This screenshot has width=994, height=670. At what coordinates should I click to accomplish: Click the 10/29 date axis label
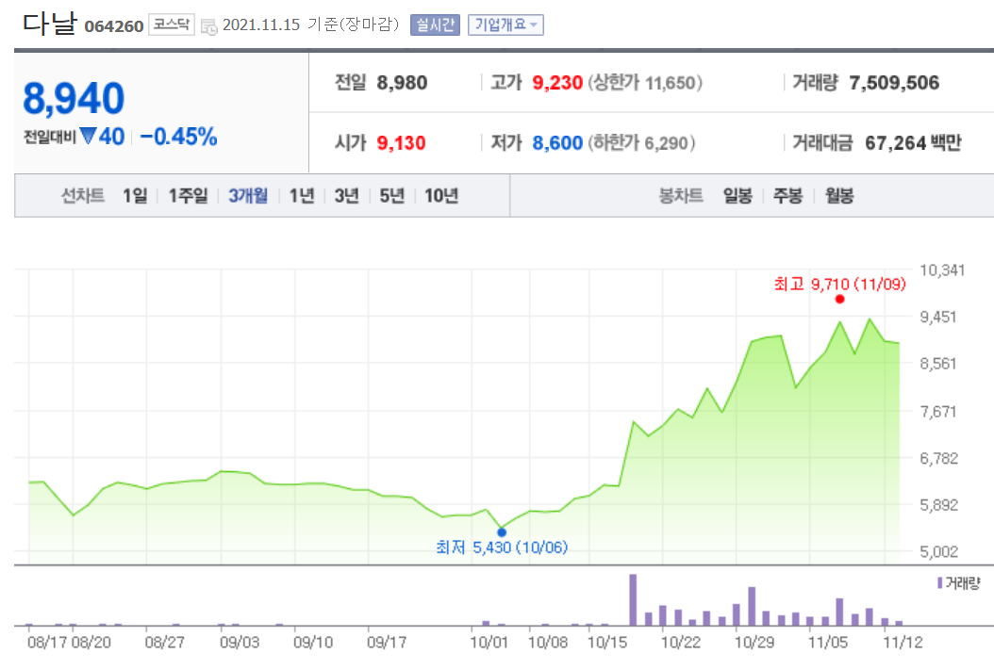[754, 643]
